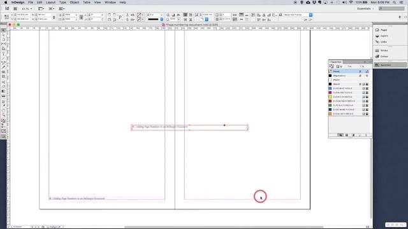Click the fill/stroke toggle in Swatches panel
This screenshot has height=229, width=408.
tap(331, 66)
